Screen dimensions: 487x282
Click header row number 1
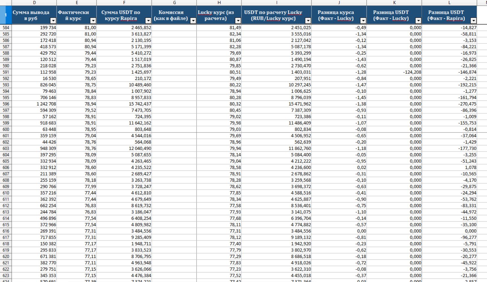6,15
